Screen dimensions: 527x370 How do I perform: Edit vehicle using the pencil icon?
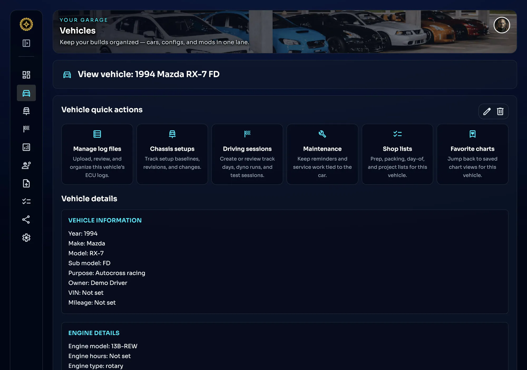[487, 112]
